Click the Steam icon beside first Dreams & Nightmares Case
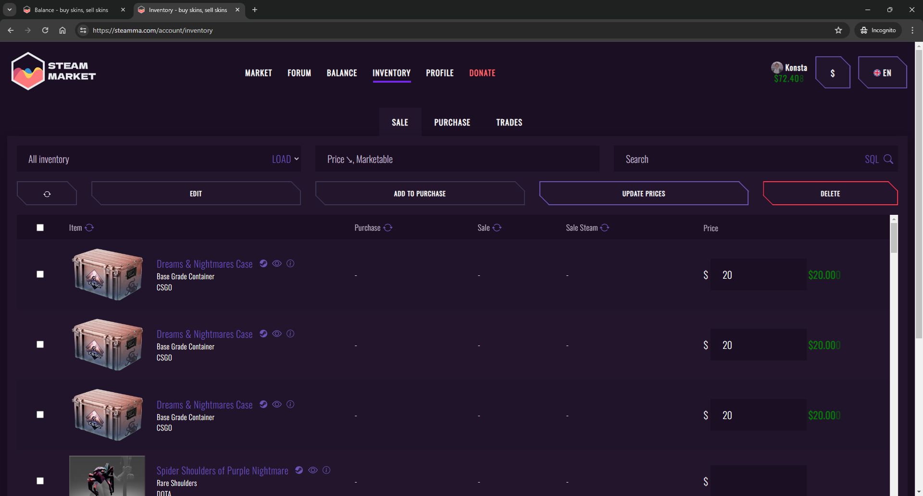 coord(263,263)
